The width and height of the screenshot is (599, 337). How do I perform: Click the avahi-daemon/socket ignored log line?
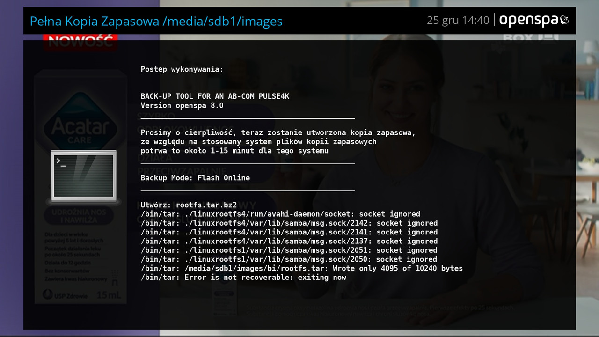pyautogui.click(x=280, y=214)
